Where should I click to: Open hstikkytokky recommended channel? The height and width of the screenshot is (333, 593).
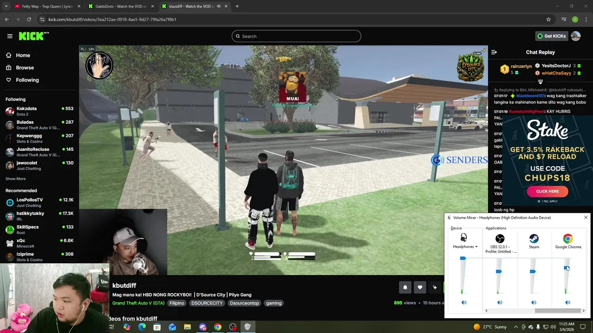40,216
